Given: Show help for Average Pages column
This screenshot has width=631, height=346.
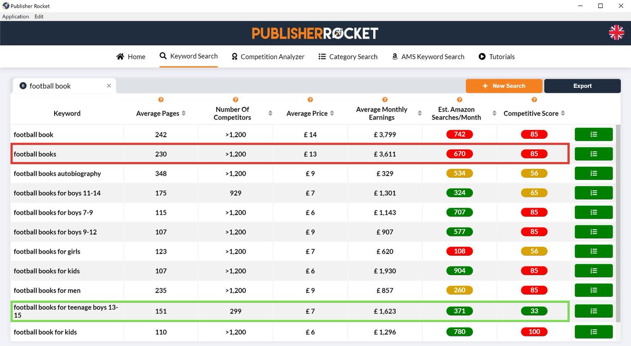Looking at the screenshot, I should tap(161, 100).
